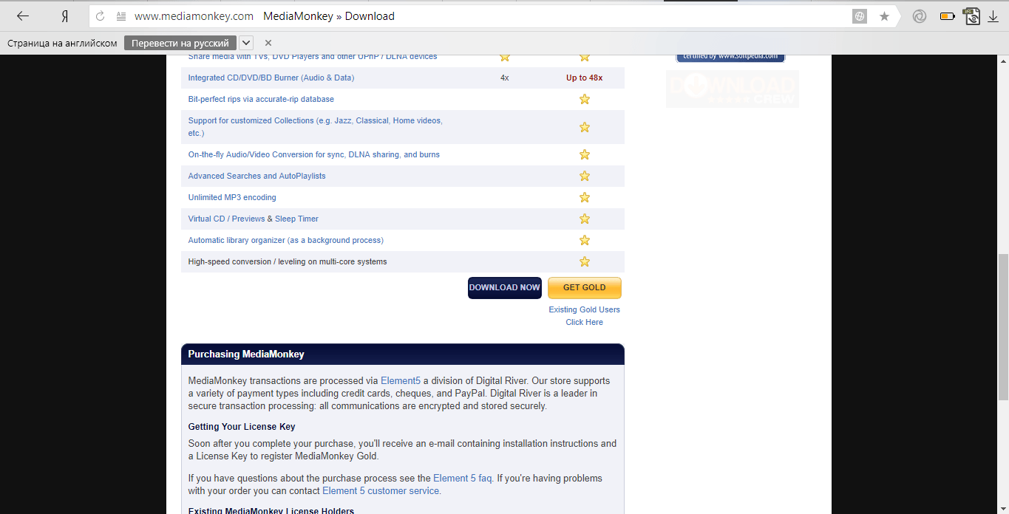Follow the Element 5 customer service link
Viewport: 1009px width, 514px height.
[x=381, y=490]
